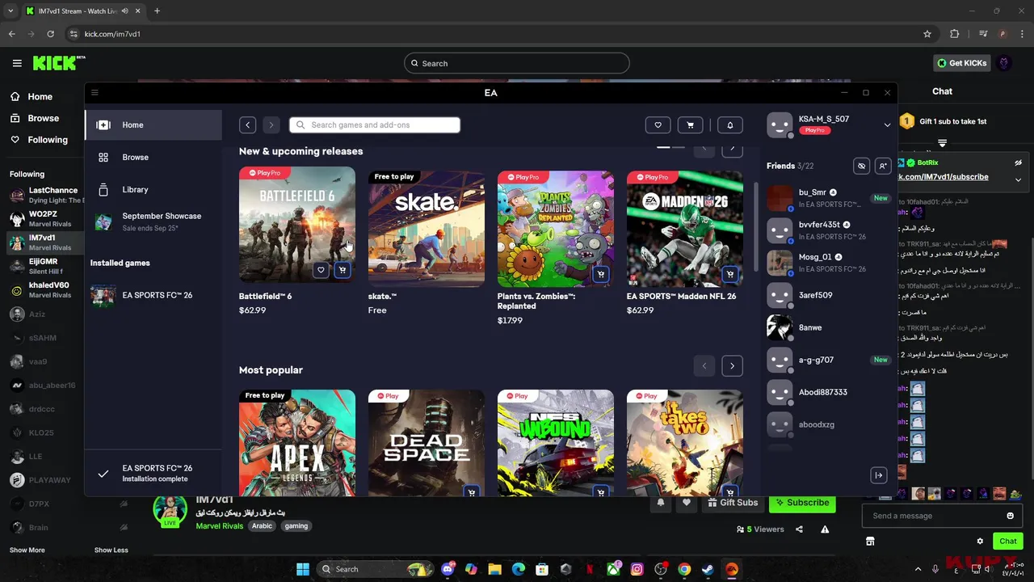Toggle follow heart on stream

[687, 503]
